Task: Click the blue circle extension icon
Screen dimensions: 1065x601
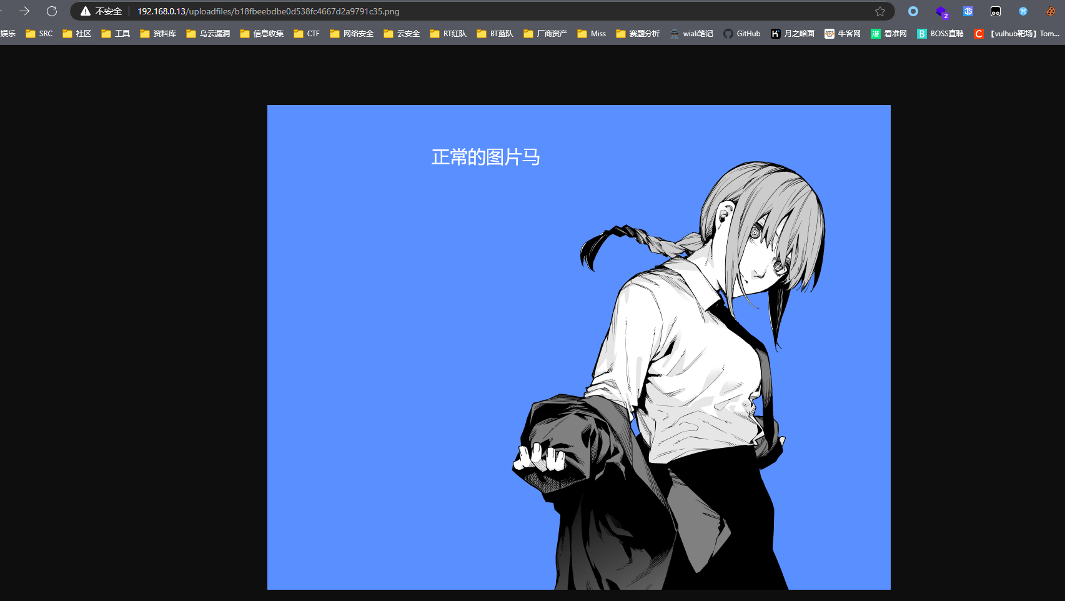Action: [x=913, y=11]
